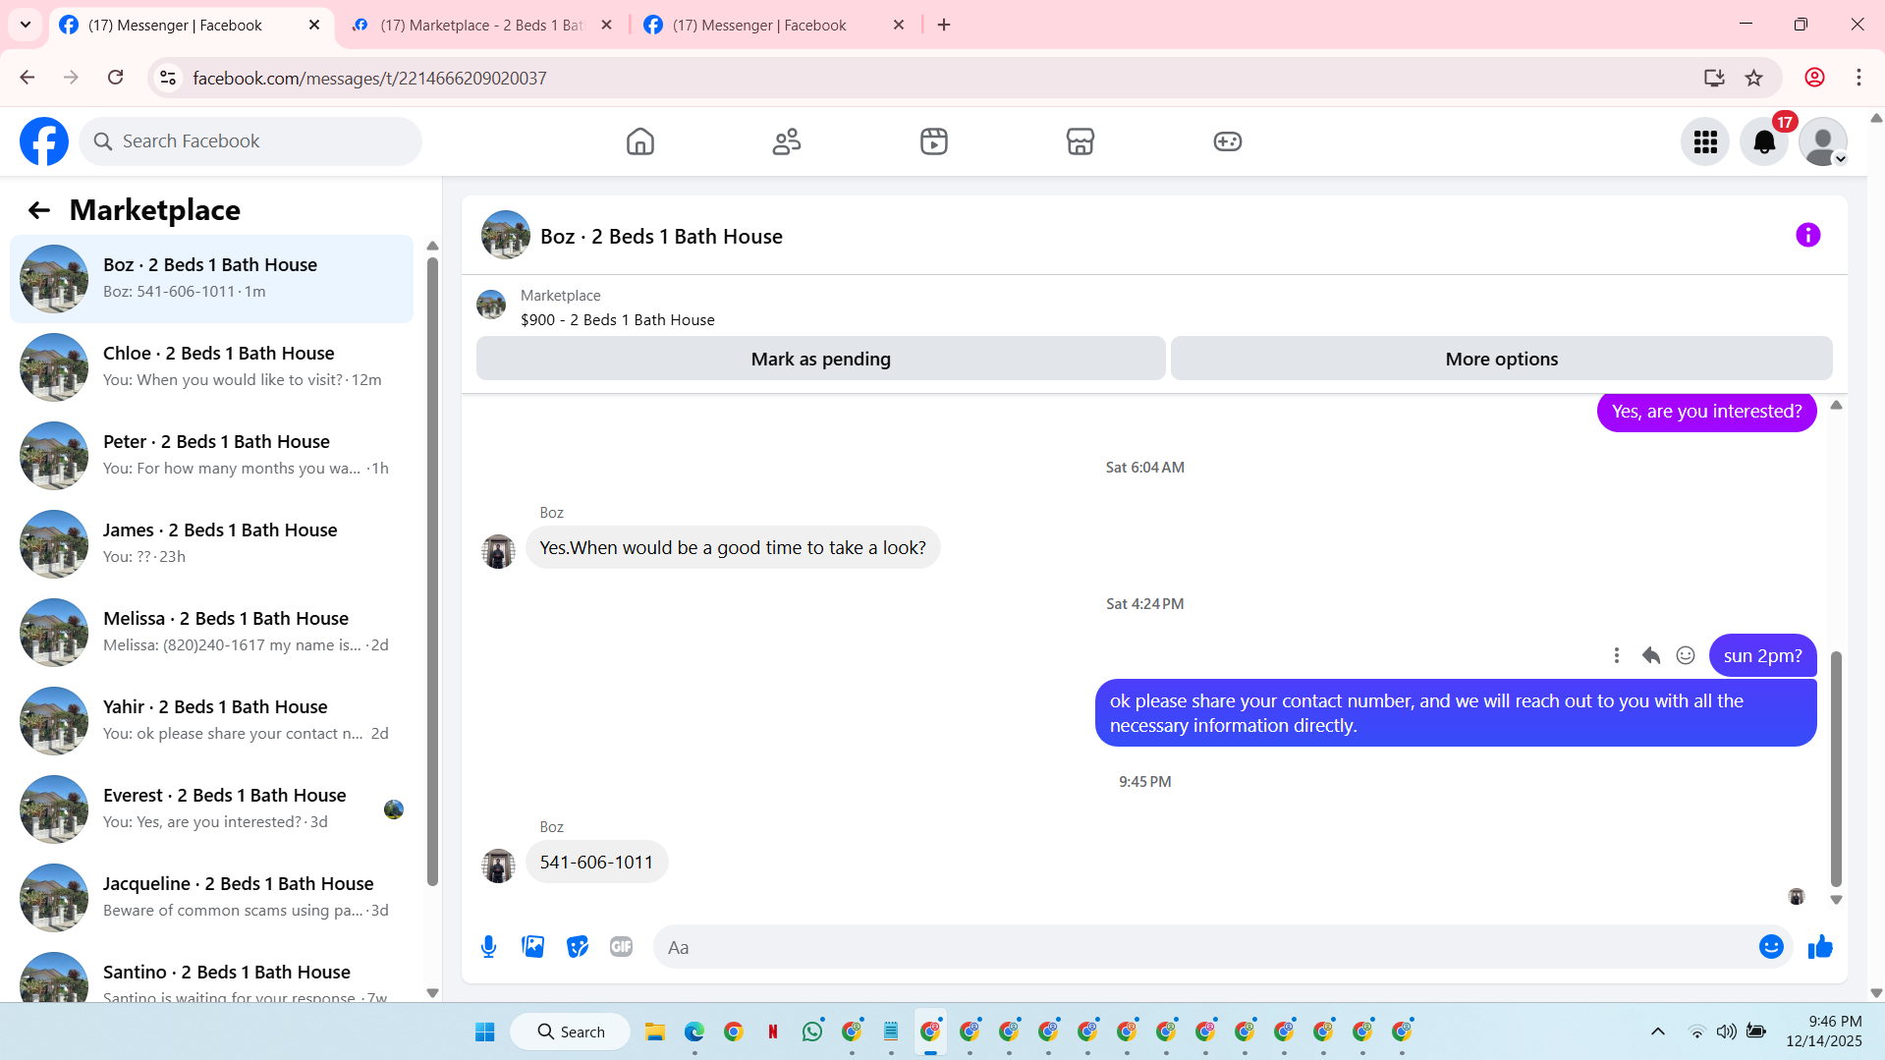Open Yahir's 2 Beds 1 Bath House chat
This screenshot has height=1060, width=1885.
pos(211,720)
